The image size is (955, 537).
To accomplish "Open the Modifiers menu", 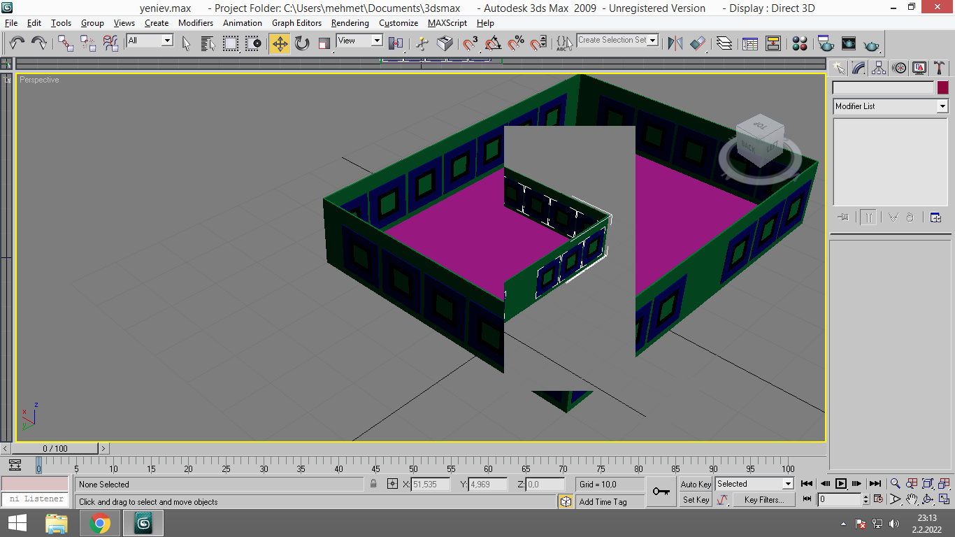I will pyautogui.click(x=196, y=23).
